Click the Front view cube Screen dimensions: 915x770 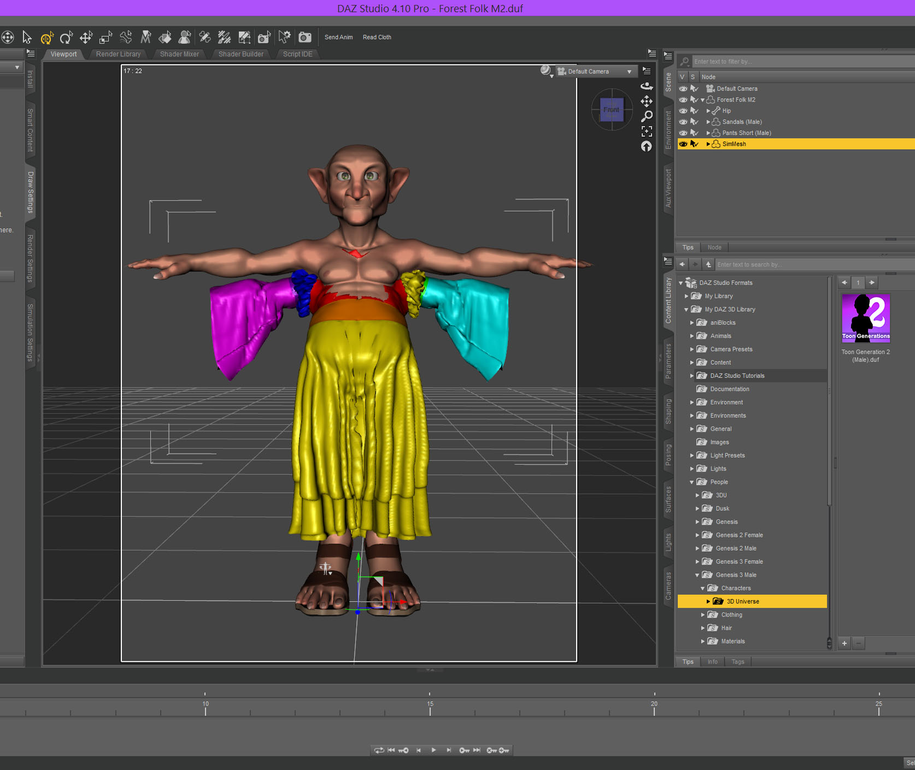pyautogui.click(x=612, y=110)
